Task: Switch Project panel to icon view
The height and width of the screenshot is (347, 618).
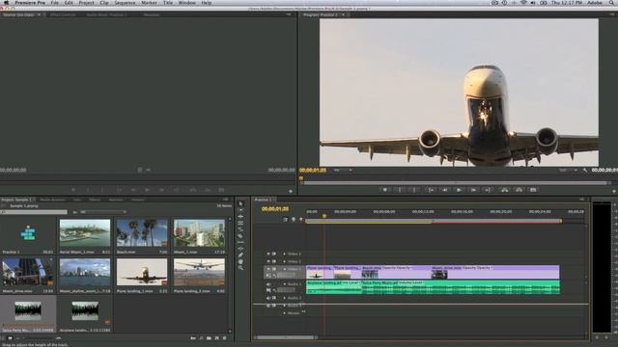Action: click(x=11, y=338)
